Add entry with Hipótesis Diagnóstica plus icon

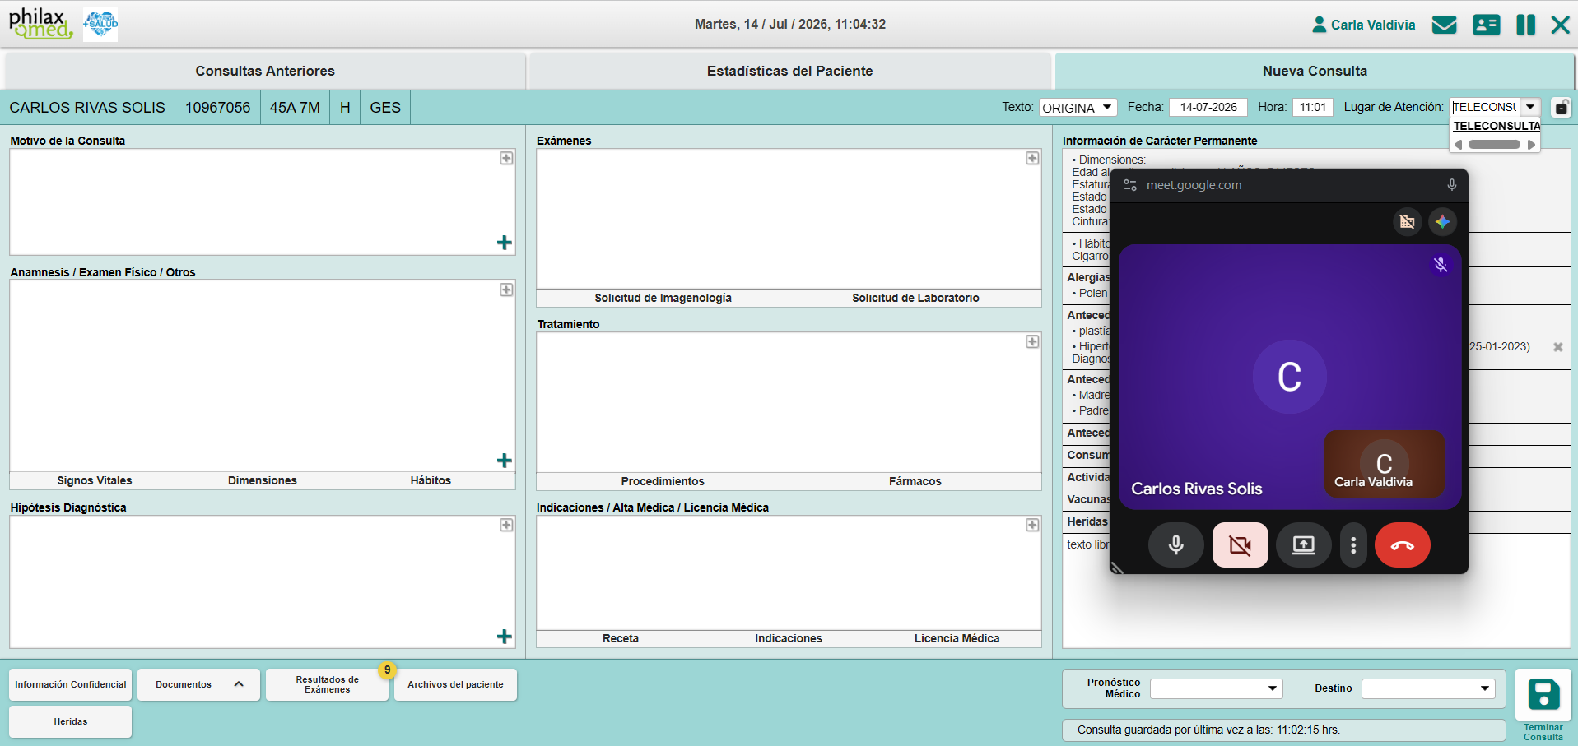[505, 637]
